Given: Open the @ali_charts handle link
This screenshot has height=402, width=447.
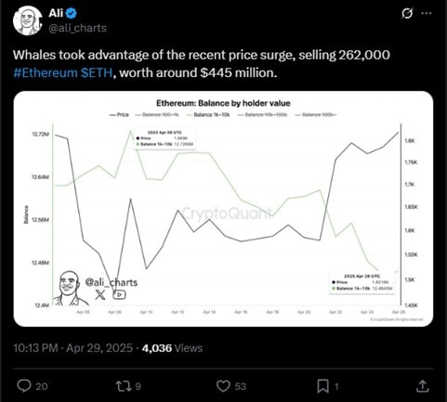Looking at the screenshot, I should (78, 28).
